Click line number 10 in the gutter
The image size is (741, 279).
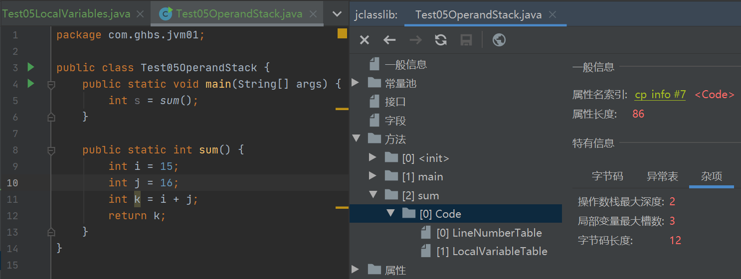(12, 183)
